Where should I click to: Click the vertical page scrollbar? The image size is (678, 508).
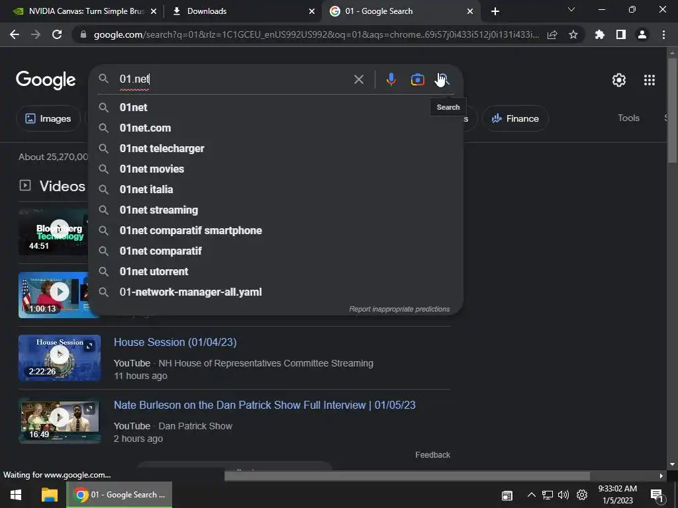(x=672, y=110)
